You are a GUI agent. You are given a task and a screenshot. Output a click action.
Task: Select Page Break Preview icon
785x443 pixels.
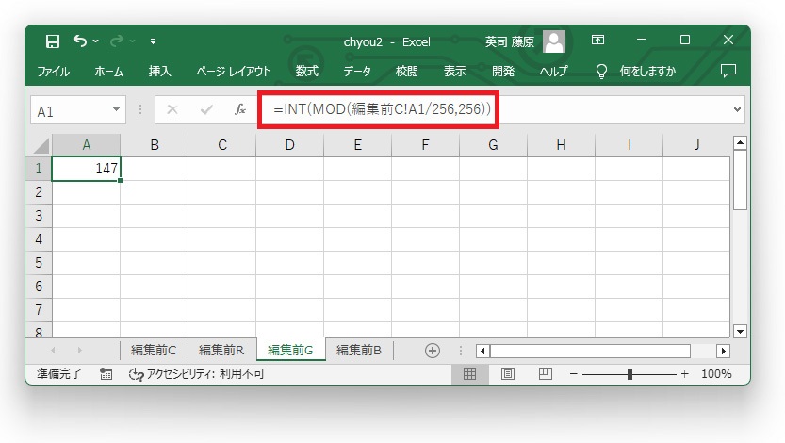pyautogui.click(x=546, y=374)
